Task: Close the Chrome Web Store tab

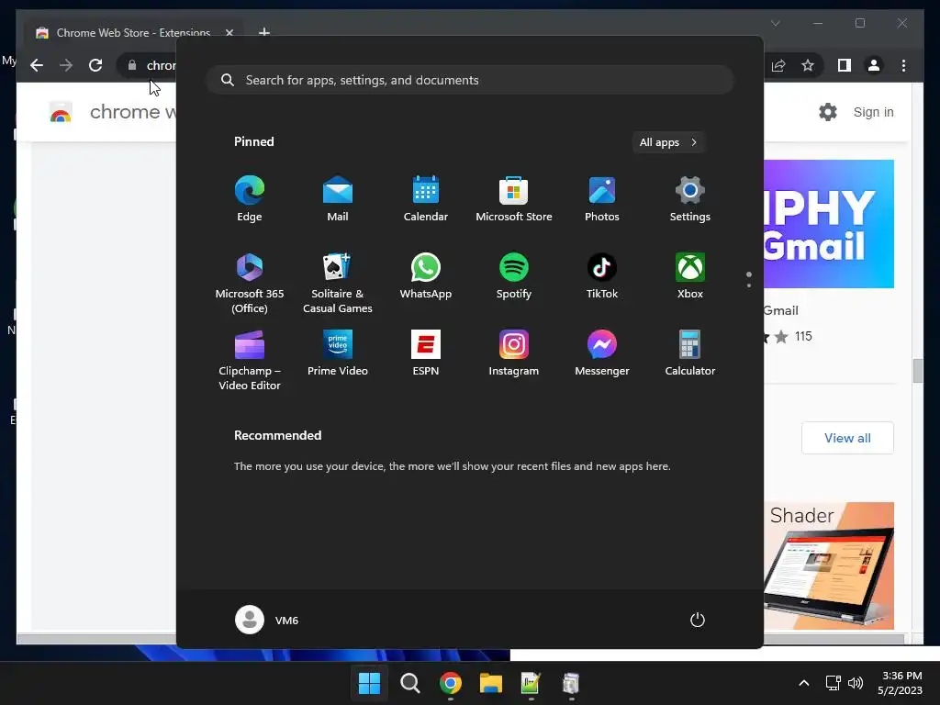Action: pyautogui.click(x=229, y=33)
